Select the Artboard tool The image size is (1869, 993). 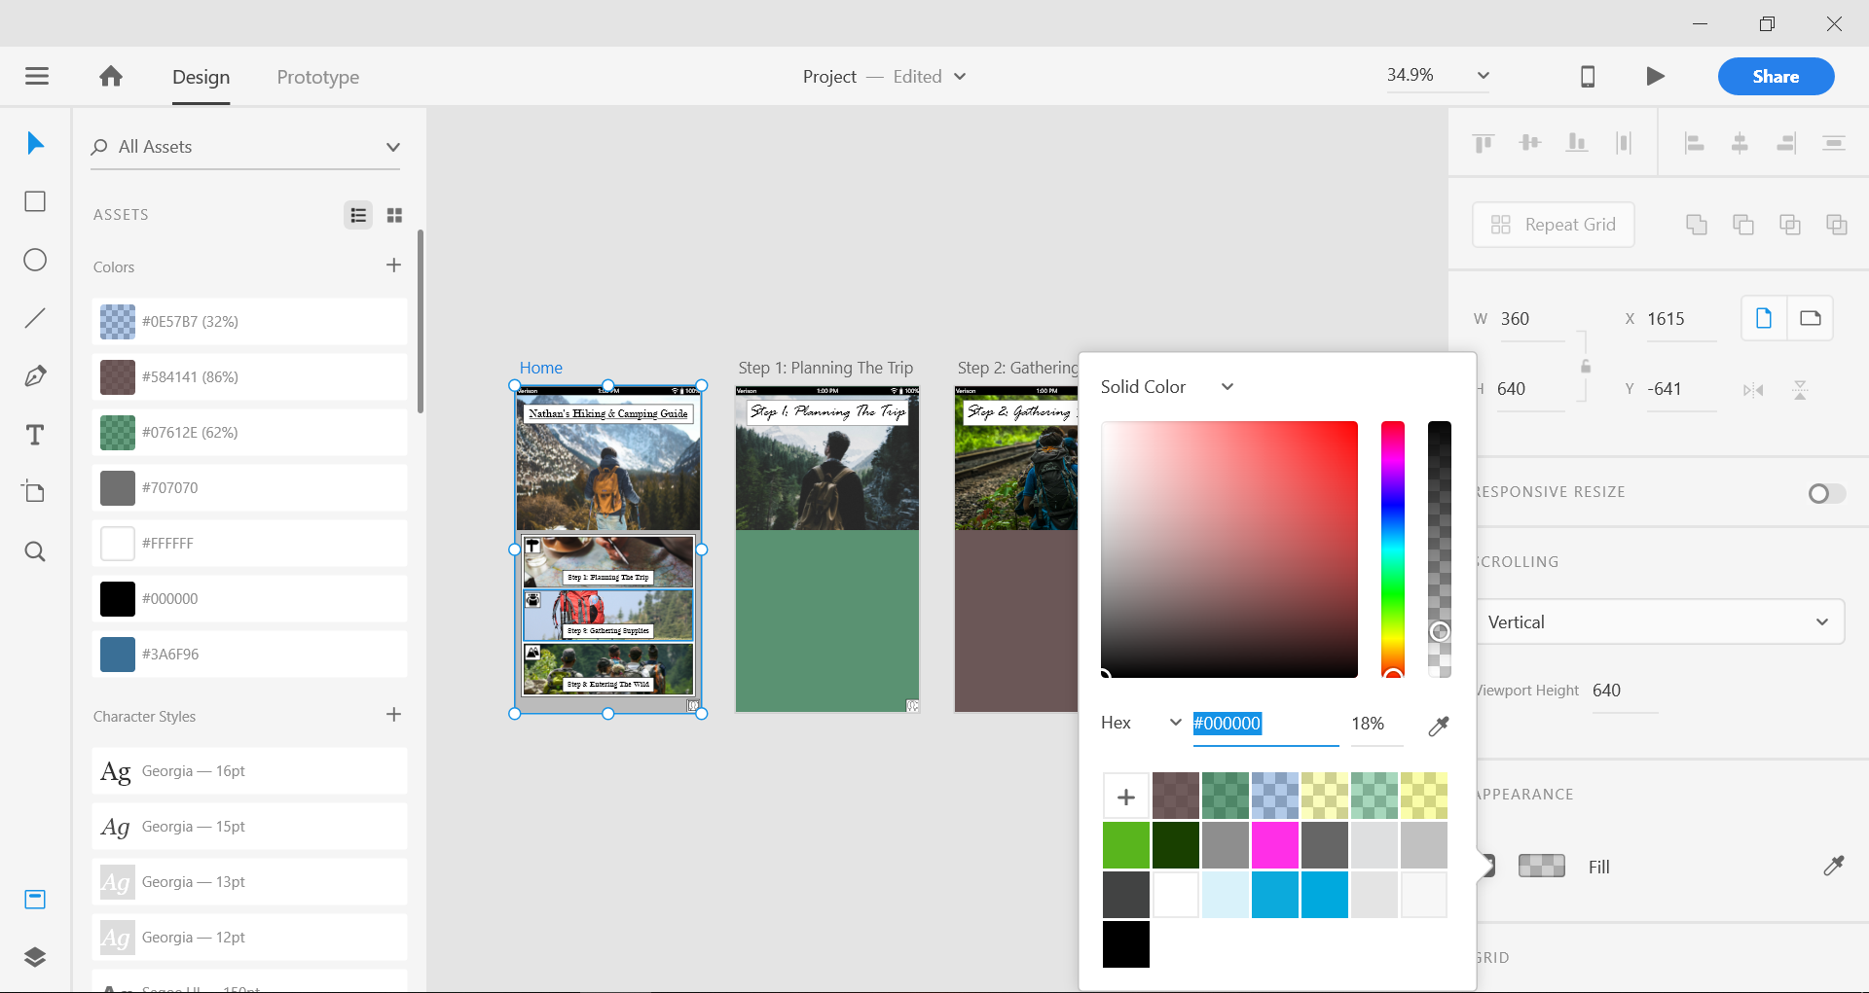[35, 491]
